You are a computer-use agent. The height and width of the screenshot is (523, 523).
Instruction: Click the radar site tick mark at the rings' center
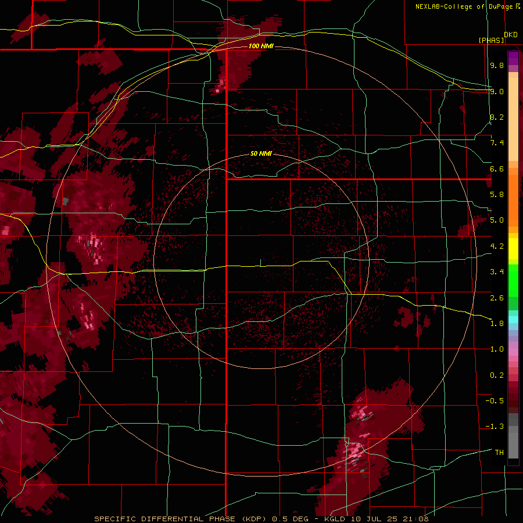tap(260, 263)
